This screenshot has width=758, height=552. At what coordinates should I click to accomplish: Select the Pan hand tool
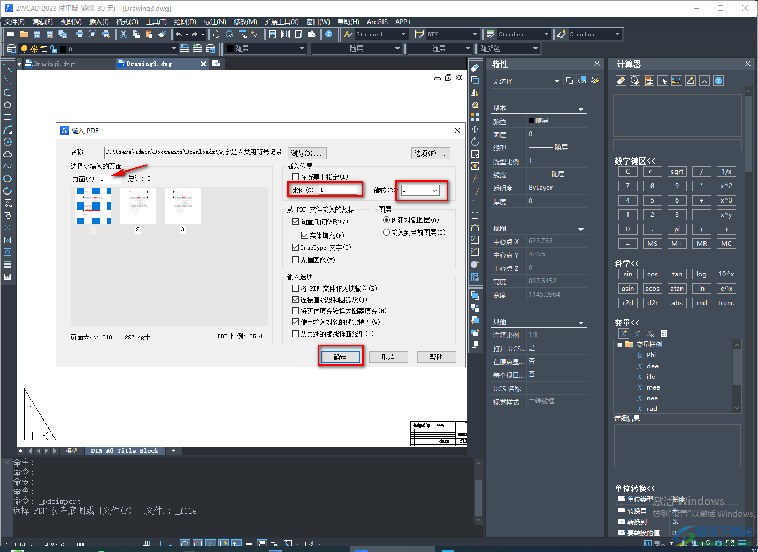click(216, 34)
